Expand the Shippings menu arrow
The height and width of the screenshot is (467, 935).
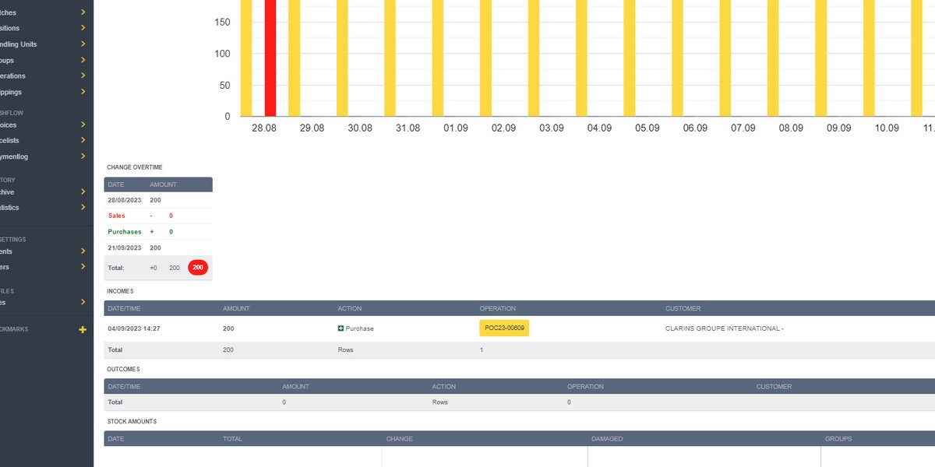coord(83,93)
